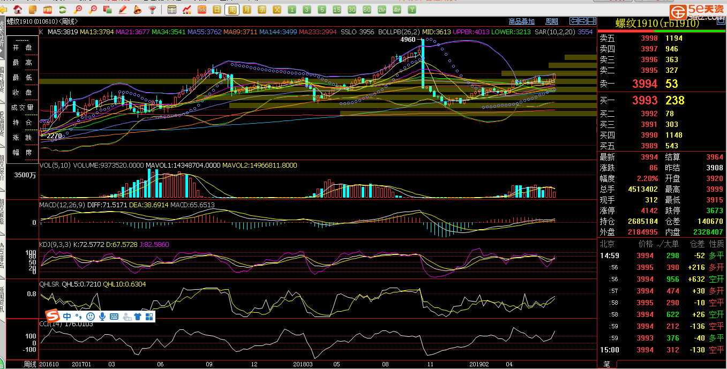This screenshot has height=369, width=727.
Task: Open the Sogou skin shirt icon
Action: 138,317
